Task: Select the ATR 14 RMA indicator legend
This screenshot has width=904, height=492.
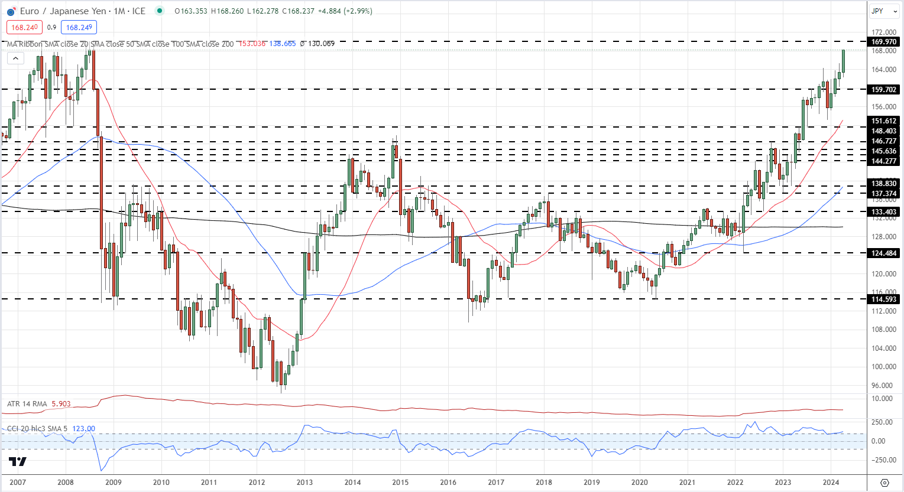Action: (27, 404)
